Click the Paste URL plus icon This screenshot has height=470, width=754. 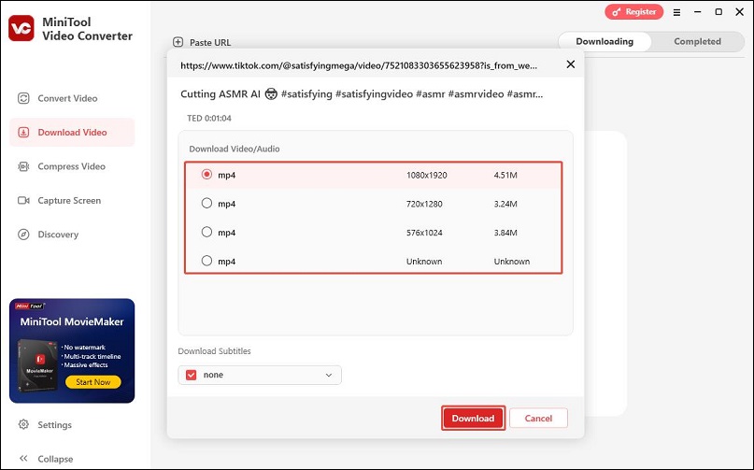tap(178, 42)
